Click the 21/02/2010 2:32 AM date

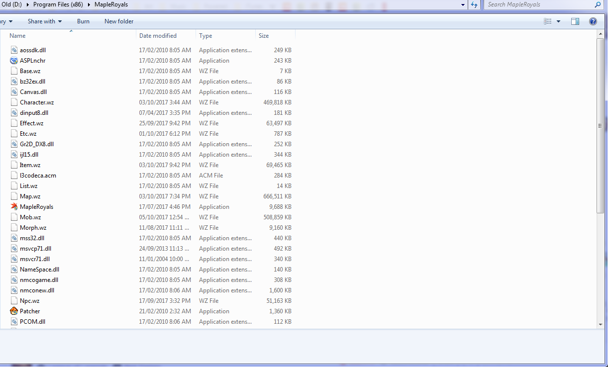point(165,311)
